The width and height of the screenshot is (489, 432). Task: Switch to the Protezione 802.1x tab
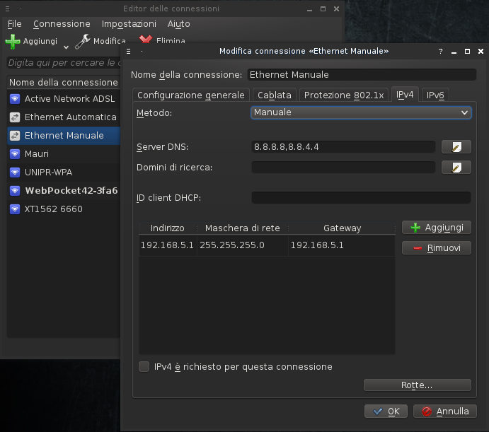tap(344, 95)
